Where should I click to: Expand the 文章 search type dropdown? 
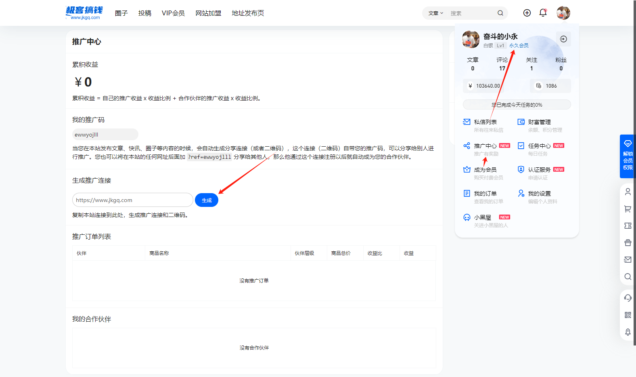(436, 13)
